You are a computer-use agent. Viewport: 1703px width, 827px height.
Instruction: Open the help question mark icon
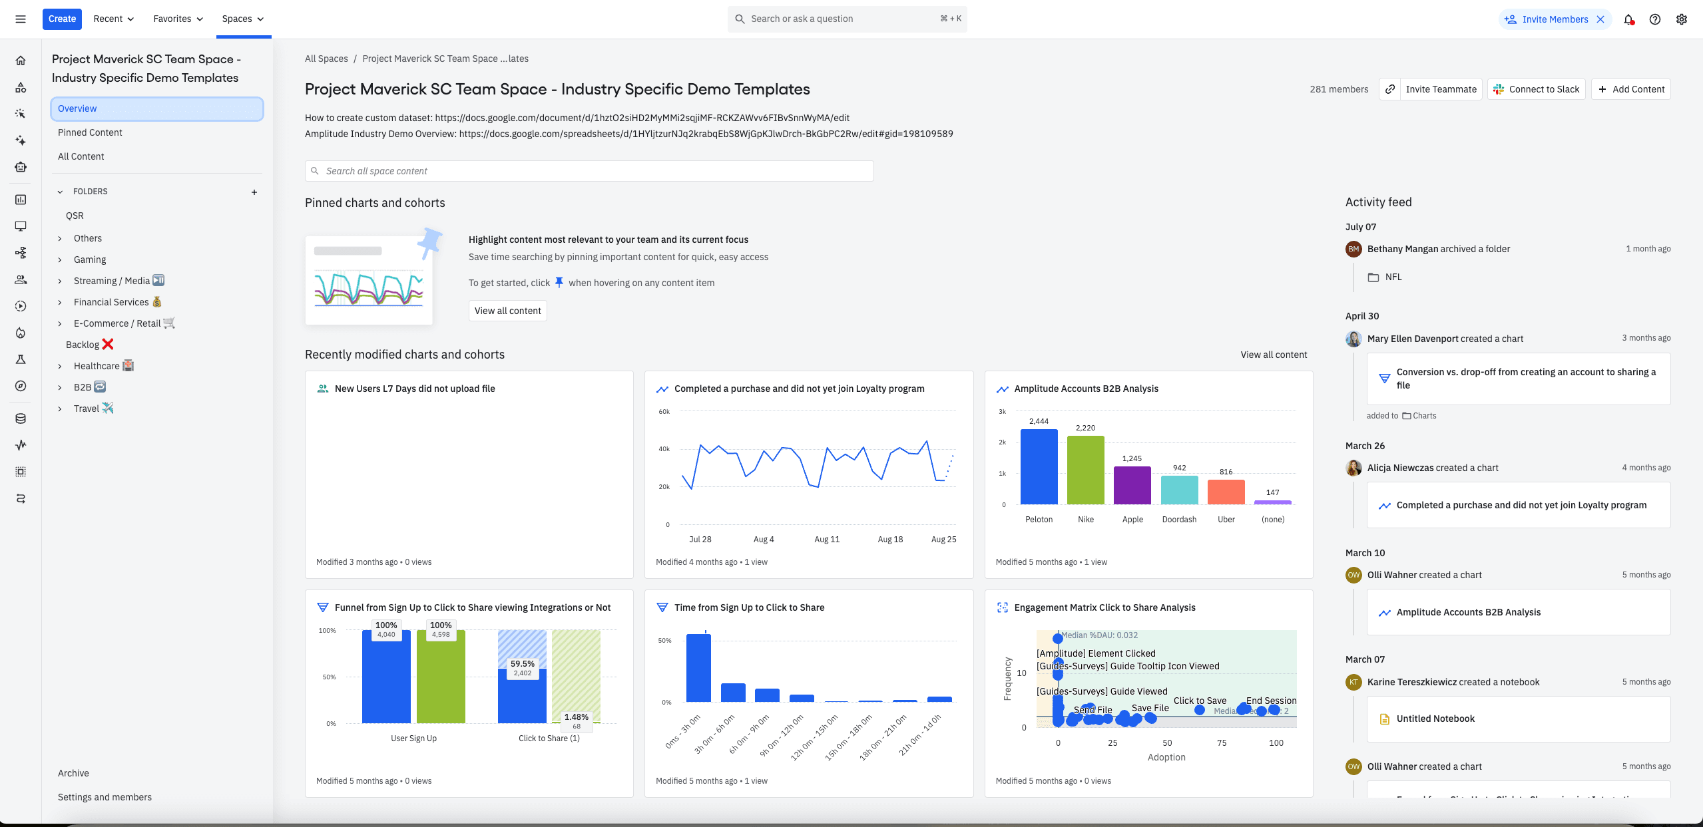(x=1655, y=19)
